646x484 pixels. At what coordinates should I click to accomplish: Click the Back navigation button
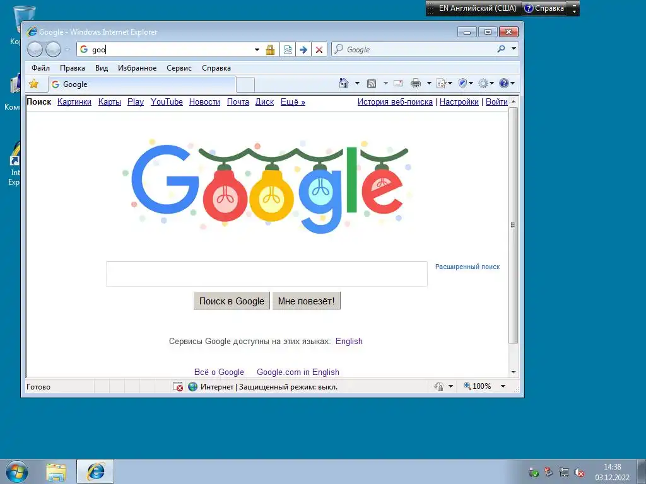click(x=35, y=49)
